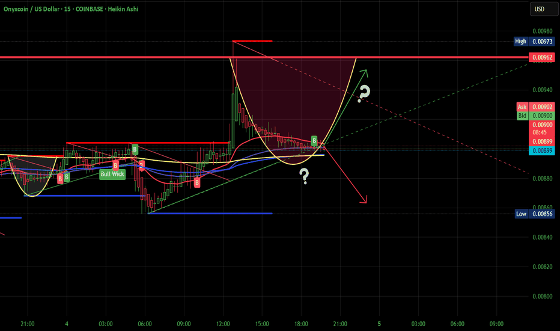Click the day 4 date label on time axis

click(x=67, y=324)
